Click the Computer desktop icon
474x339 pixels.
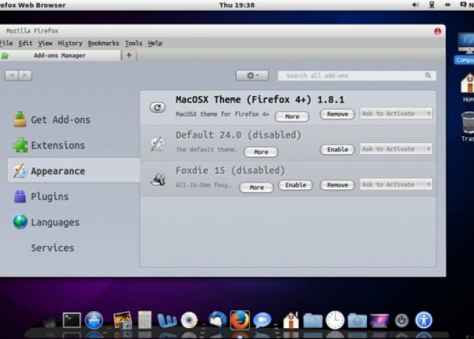pos(465,48)
